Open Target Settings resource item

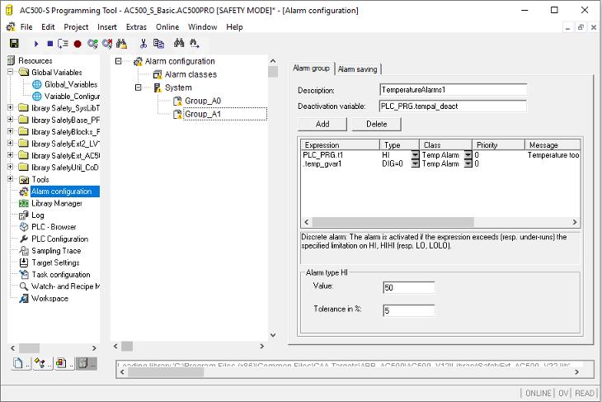(55, 262)
